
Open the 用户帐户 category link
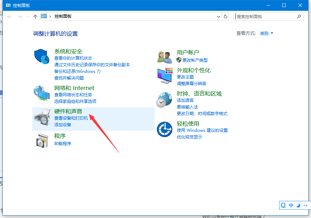pyautogui.click(x=188, y=53)
